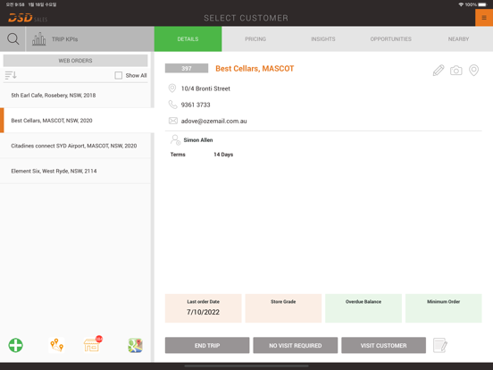Select 5th Earl Cafe, Rosebery customer
This screenshot has width=493, height=370.
75,96
